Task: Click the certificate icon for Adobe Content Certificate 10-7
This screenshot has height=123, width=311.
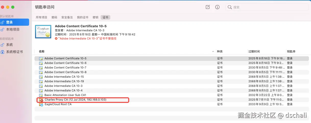Action: coord(41,68)
